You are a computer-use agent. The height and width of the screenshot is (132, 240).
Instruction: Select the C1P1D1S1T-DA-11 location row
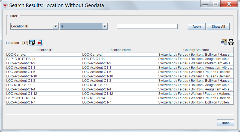[x=44, y=59]
